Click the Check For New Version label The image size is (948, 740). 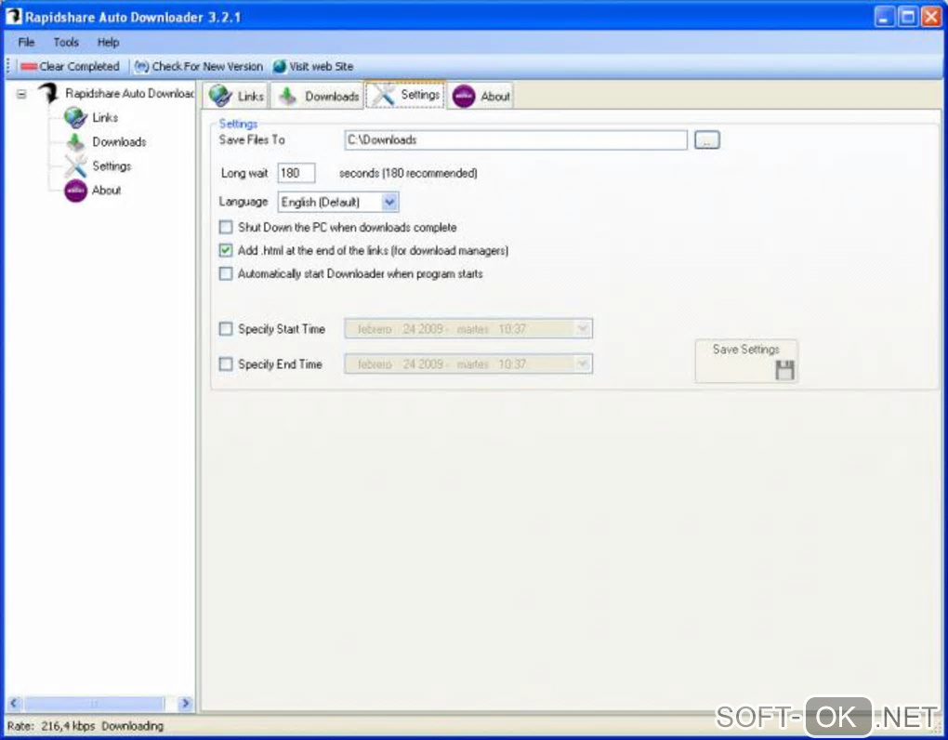tap(207, 67)
